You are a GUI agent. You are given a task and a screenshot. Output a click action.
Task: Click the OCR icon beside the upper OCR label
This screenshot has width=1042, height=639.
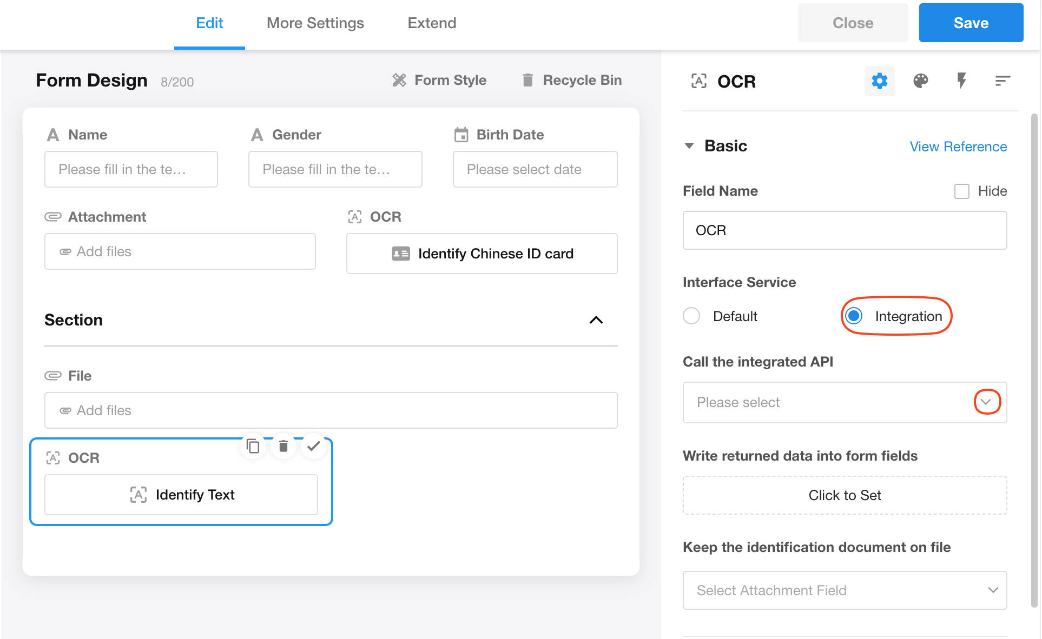pyautogui.click(x=354, y=217)
